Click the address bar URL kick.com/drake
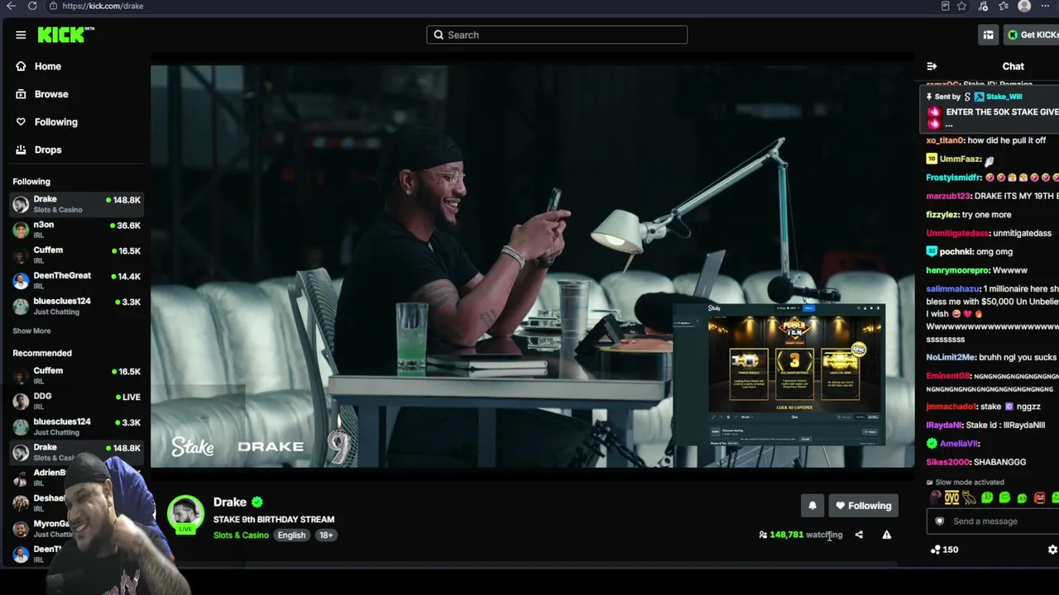 point(103,6)
